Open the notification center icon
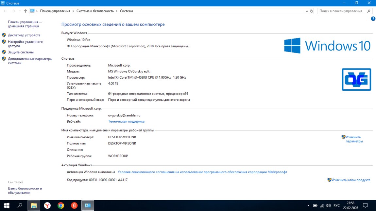 tap(366, 205)
